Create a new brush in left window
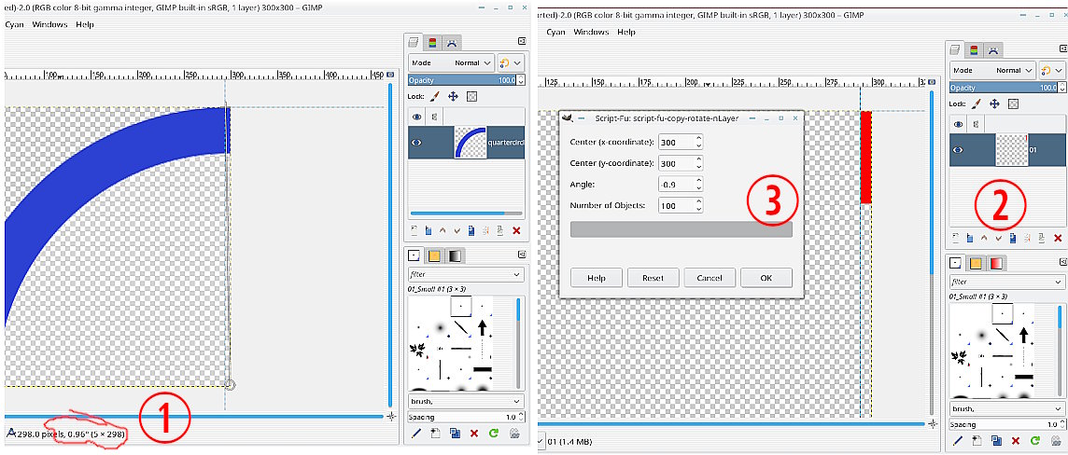This screenshot has height=455, width=1068. click(x=436, y=433)
